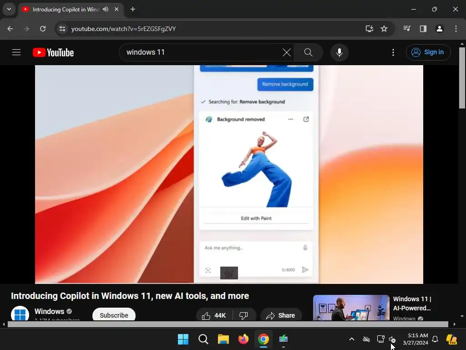Open the Windows 11 AI-Powered video thumbnail
The width and height of the screenshot is (466, 350).
pyautogui.click(x=351, y=308)
